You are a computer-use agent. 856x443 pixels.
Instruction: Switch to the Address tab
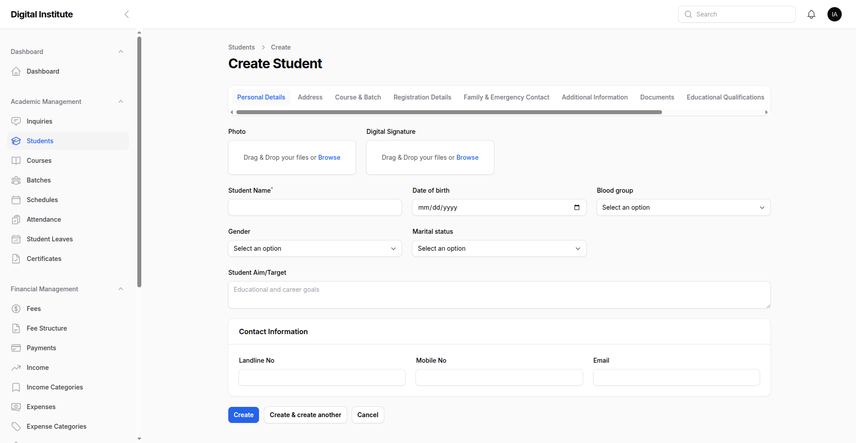click(310, 97)
